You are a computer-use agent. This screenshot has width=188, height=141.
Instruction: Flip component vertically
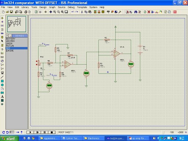click(22, 132)
